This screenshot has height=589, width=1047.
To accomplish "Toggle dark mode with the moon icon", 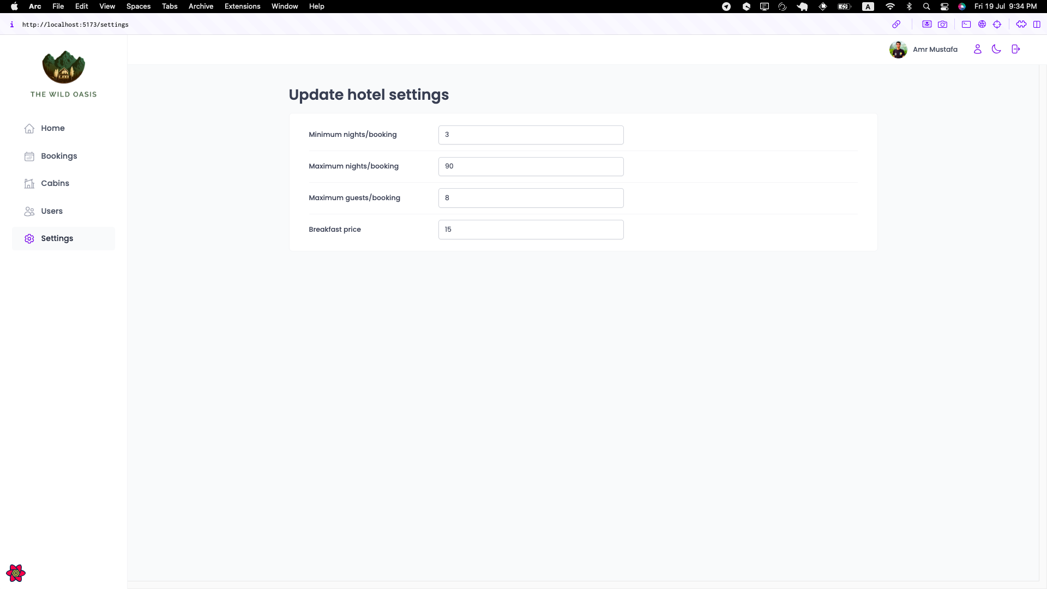I will pyautogui.click(x=996, y=49).
